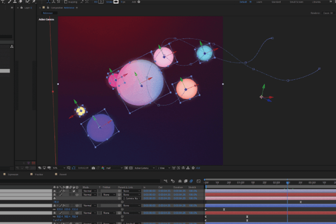The image size is (336, 224).
Task: Click the Fill label link
Action: tap(96, 2)
